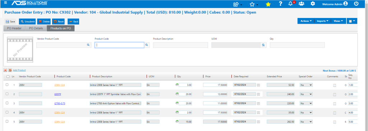
Task: Check the line 1 row checkbox
Action: coord(7,85)
